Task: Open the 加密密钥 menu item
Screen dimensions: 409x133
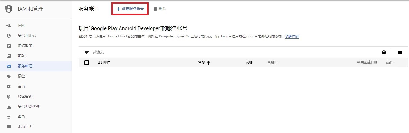Action: tap(36, 97)
